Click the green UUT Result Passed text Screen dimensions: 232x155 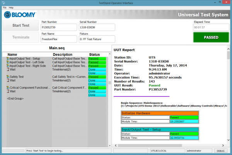coord(154,85)
